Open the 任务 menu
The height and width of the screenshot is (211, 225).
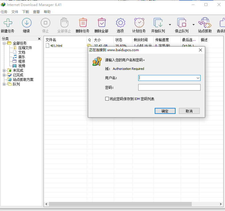[x=4, y=12]
